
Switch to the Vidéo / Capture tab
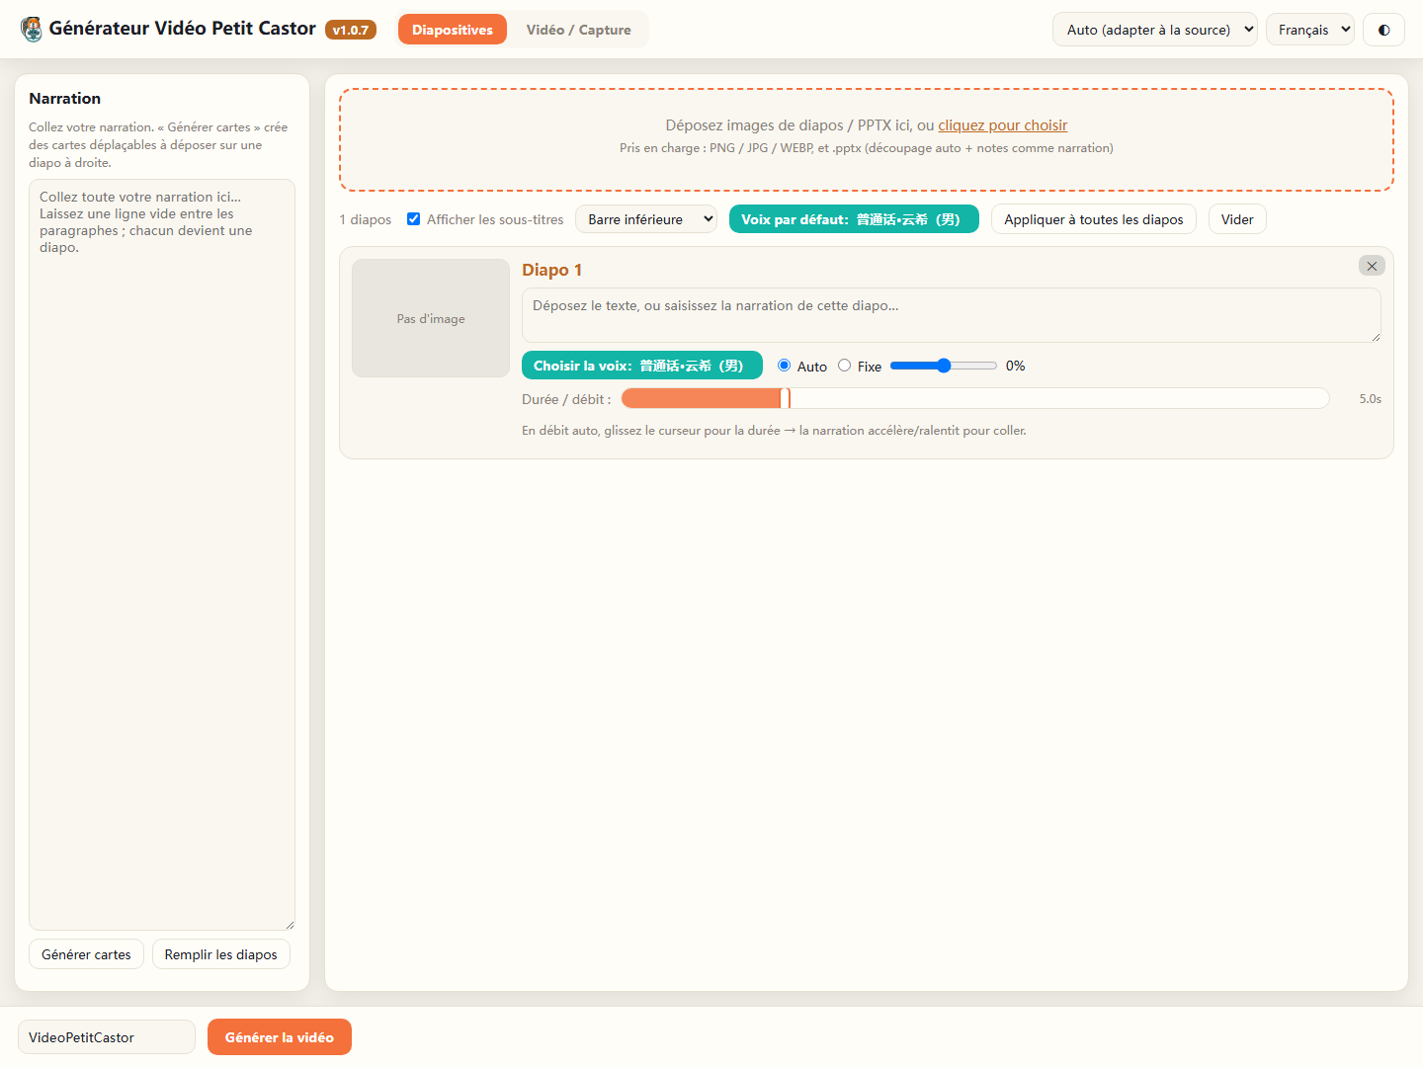coord(578,30)
